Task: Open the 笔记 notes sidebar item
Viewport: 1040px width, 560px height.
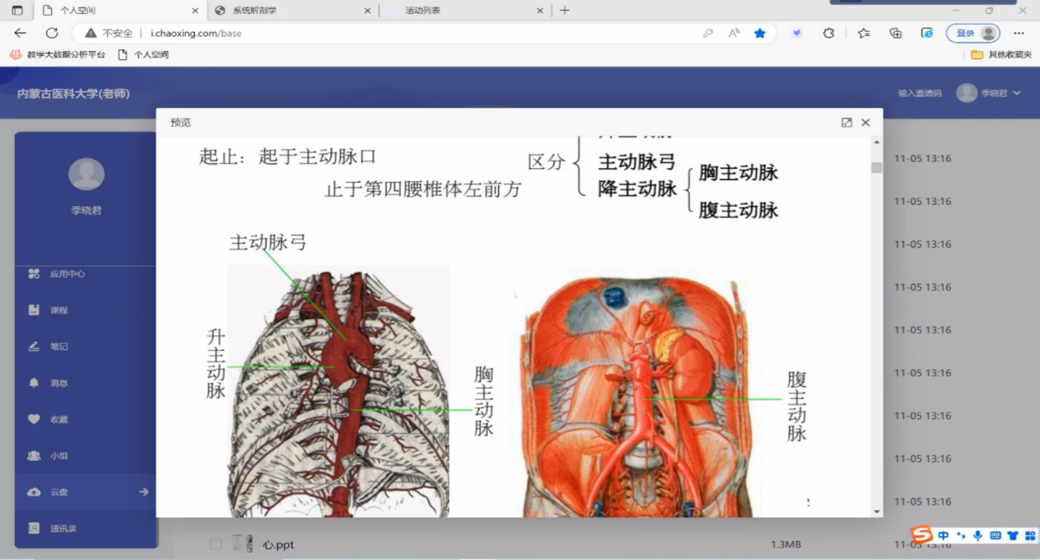Action: tap(58, 347)
